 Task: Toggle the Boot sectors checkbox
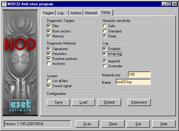click(49, 31)
